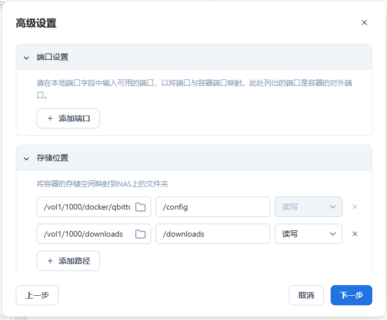The width and height of the screenshot is (387, 320).
Task: Delete the /downloads mapping row
Action: click(x=355, y=234)
